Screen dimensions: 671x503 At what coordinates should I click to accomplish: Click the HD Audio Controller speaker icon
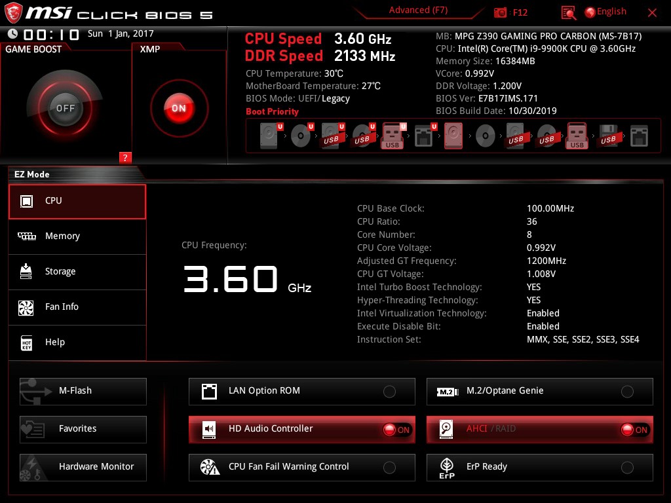[x=209, y=429]
